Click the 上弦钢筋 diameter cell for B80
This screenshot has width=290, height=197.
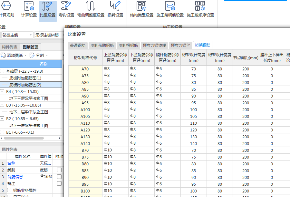coord(115,164)
